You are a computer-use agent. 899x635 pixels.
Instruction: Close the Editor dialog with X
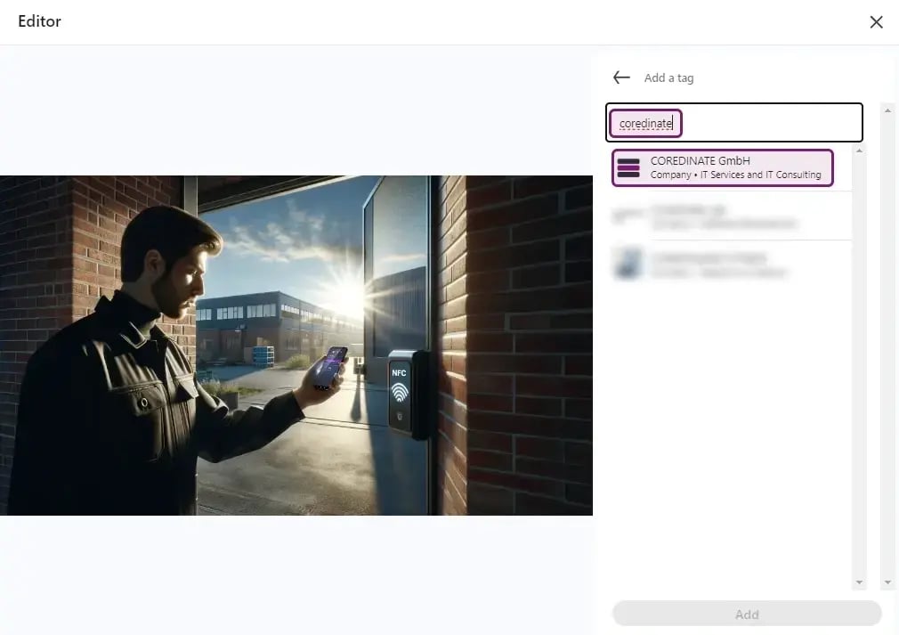[x=876, y=22]
